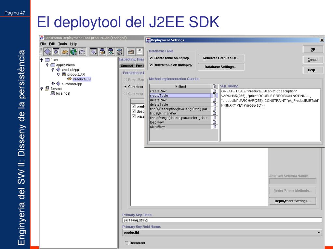Toggle the 'desc' field checkbox

134,112
